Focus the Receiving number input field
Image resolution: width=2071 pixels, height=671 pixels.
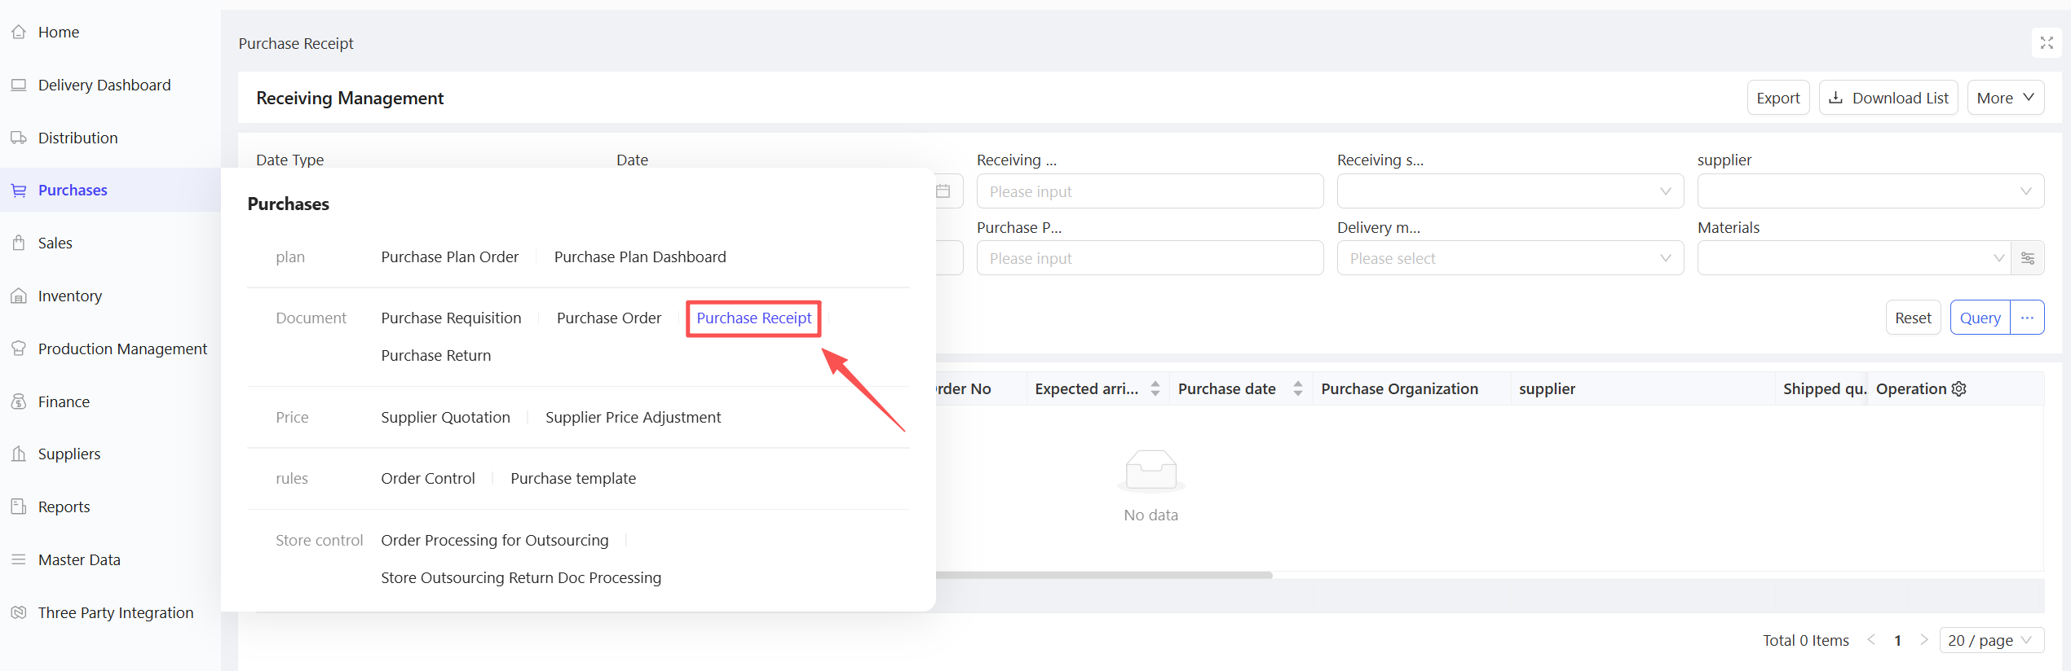point(1150,191)
